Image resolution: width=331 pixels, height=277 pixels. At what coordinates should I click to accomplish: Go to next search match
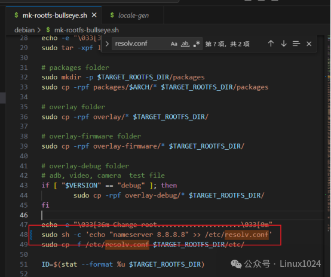pyautogui.click(x=284, y=44)
